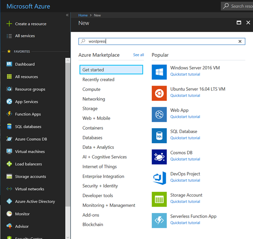This screenshot has height=239, width=253.
Task: Click the Function Apps lightning icon
Action: [9, 114]
